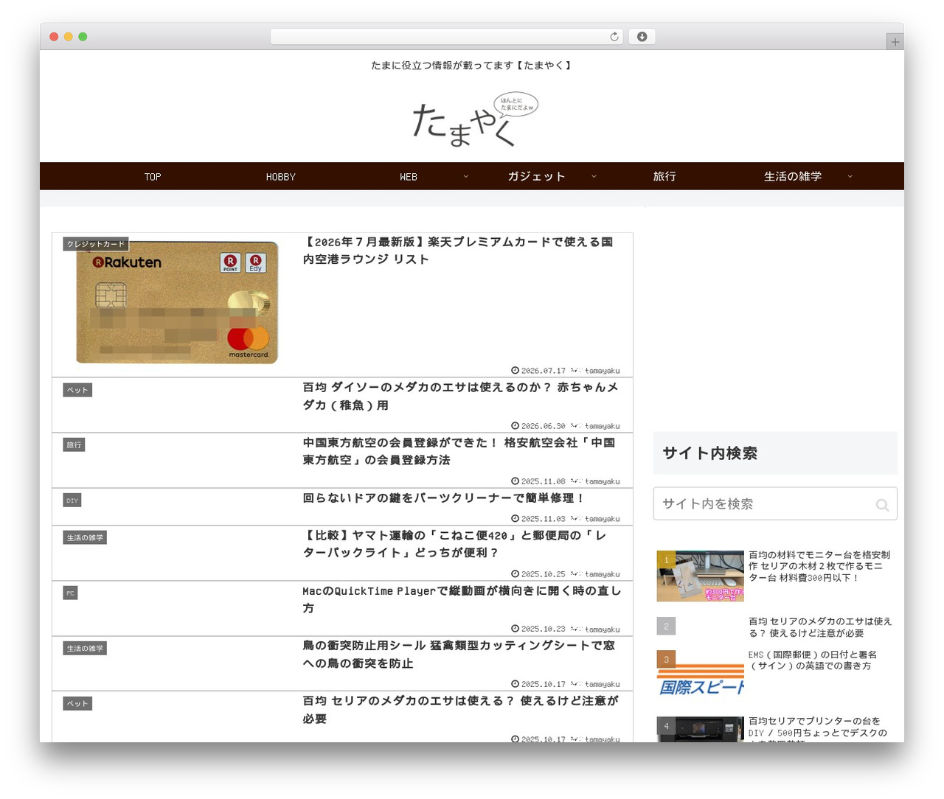Viewport: 944px width, 799px height.
Task: Click the 旅行 category tag on article
Action: point(74,445)
